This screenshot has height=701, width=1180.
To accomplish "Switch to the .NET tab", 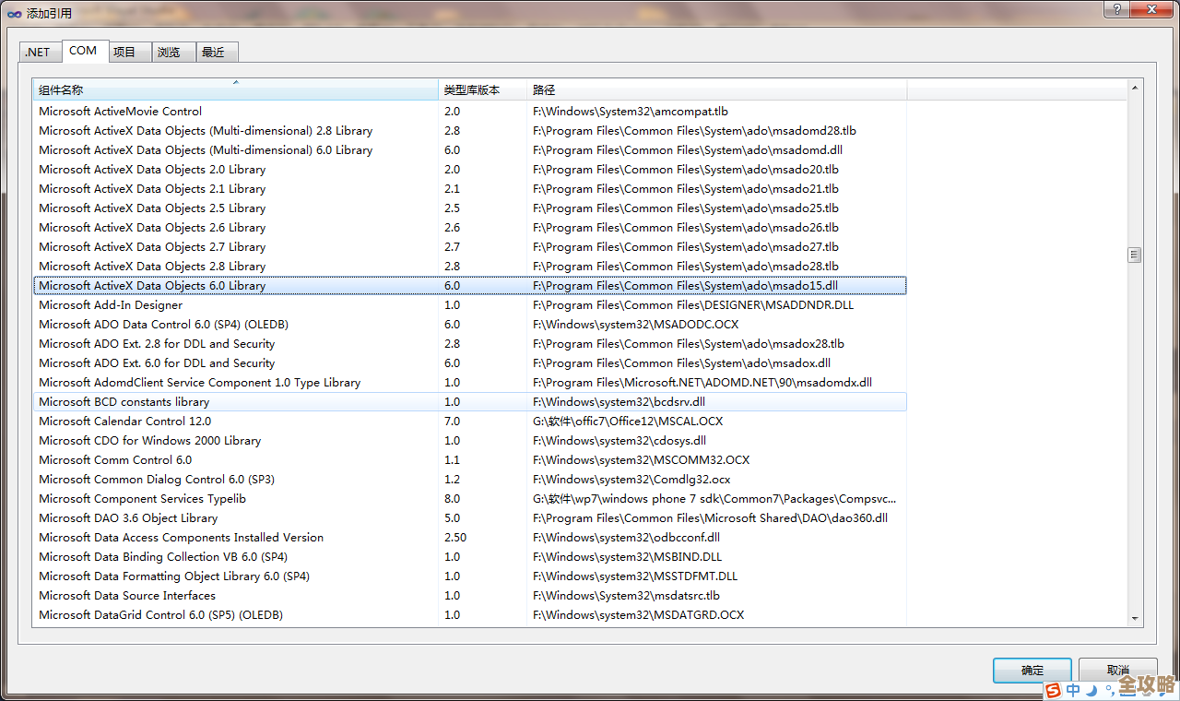I will pyautogui.click(x=40, y=52).
